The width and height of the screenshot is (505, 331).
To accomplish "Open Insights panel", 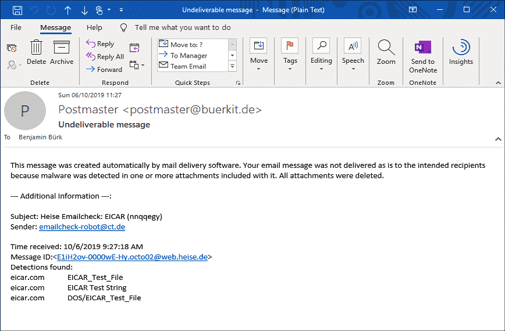I will (461, 52).
